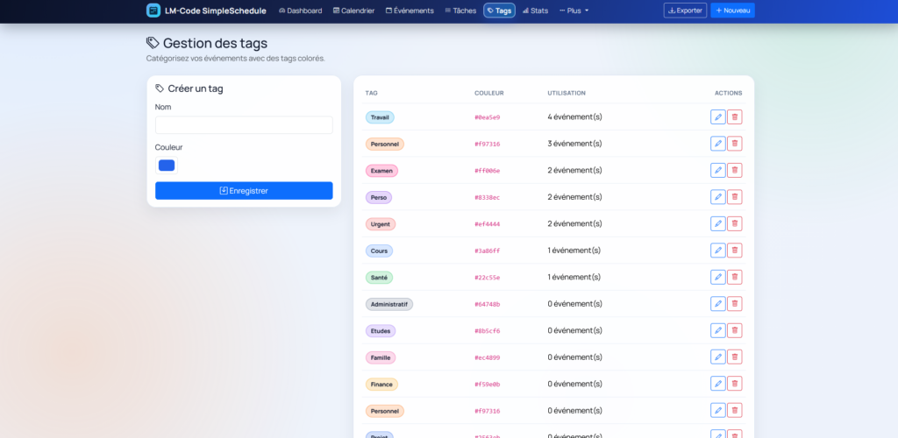This screenshot has width=898, height=438.
Task: Click trash icon for Santé tag
Action: coord(734,277)
